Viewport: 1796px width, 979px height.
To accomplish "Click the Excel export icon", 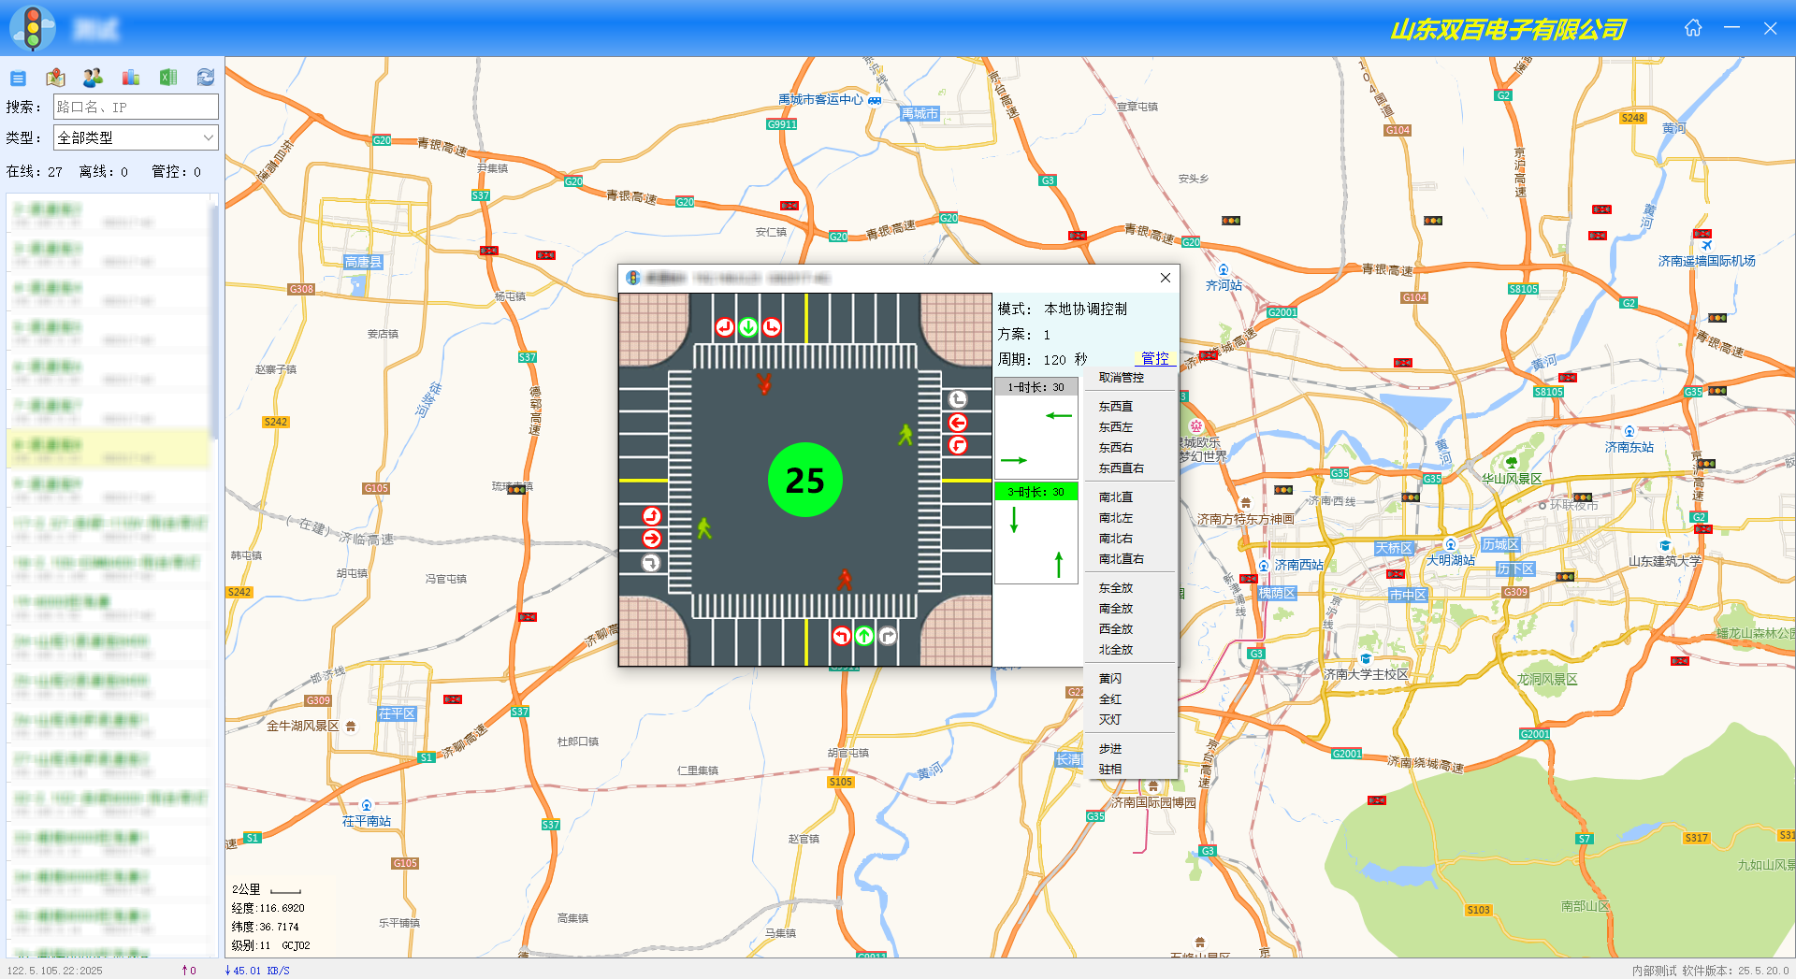I will coord(168,78).
